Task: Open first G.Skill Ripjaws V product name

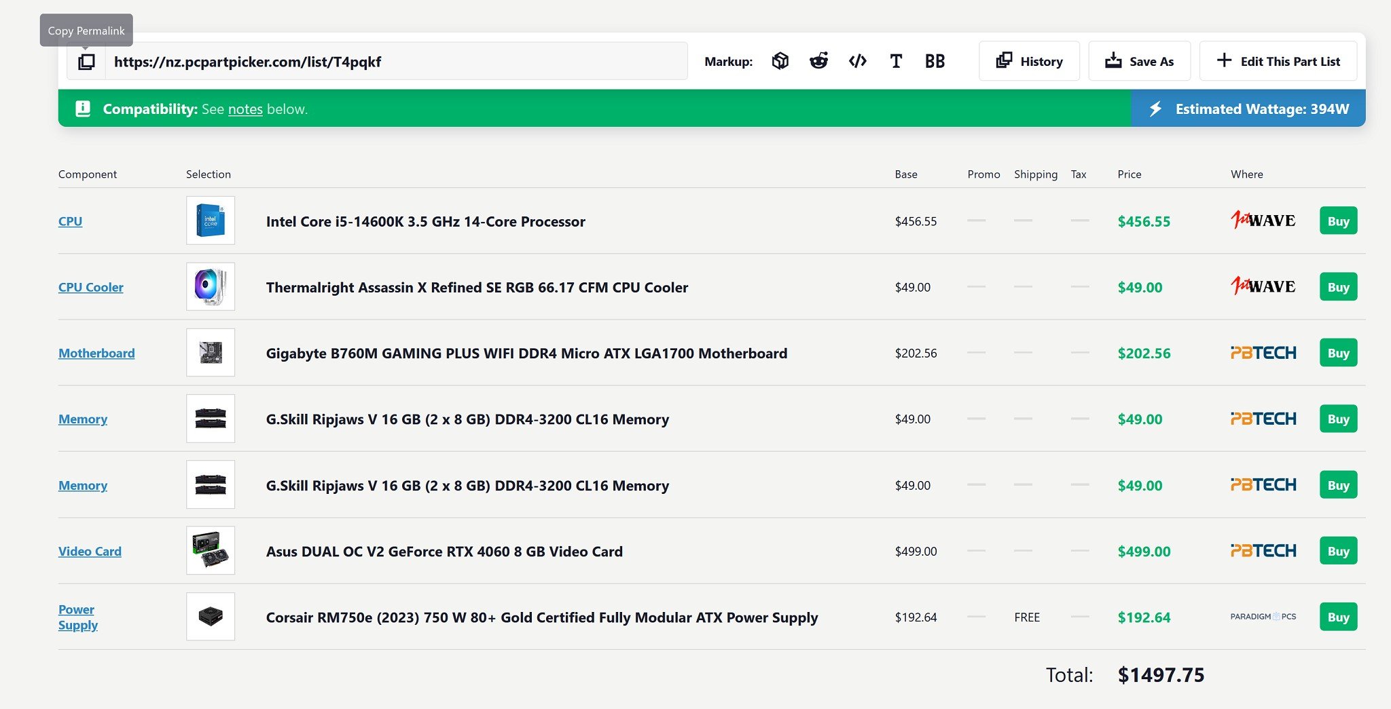Action: tap(467, 419)
